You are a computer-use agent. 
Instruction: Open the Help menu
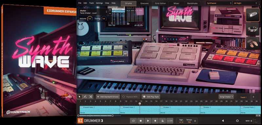coord(113,3)
